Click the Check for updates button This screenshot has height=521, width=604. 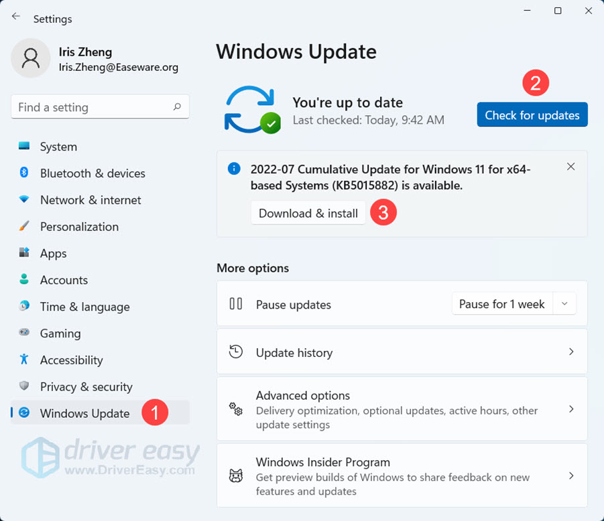(532, 115)
